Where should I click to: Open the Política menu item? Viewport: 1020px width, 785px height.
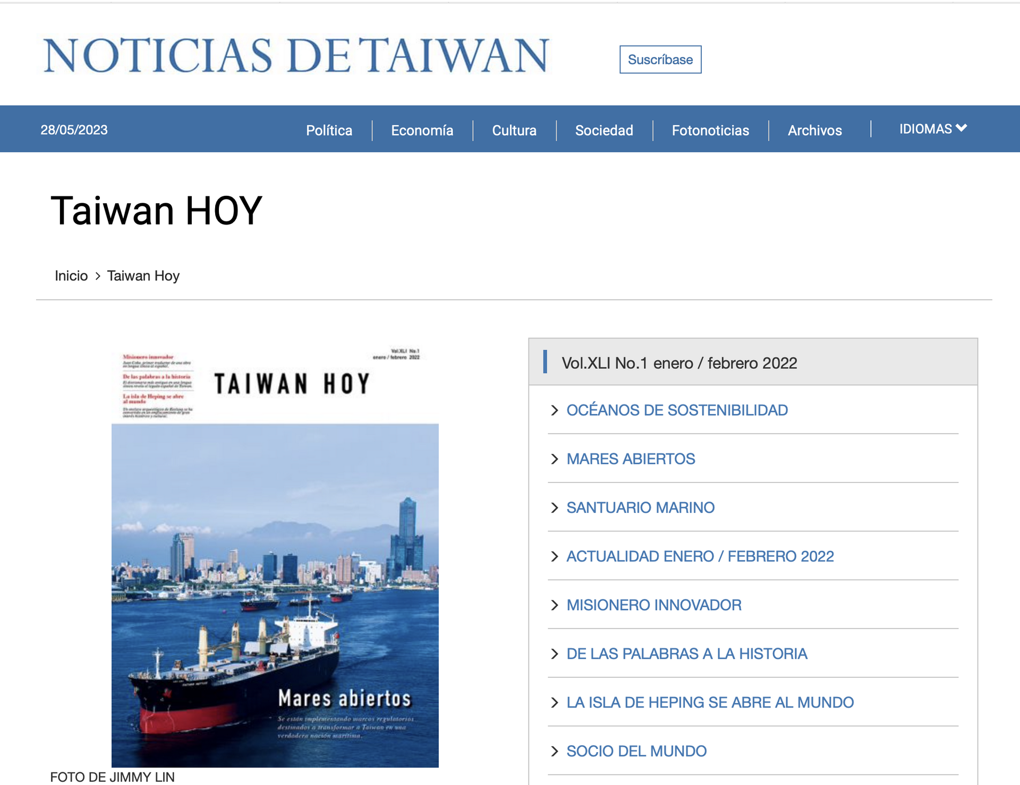click(329, 130)
